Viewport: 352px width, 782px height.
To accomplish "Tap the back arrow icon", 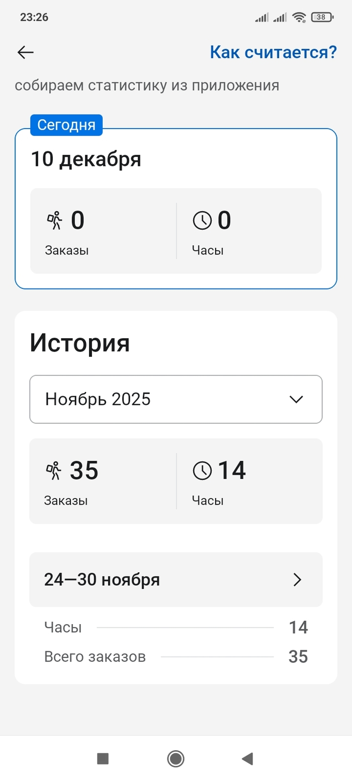I will (25, 52).
